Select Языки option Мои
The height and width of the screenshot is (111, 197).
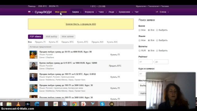139,40
